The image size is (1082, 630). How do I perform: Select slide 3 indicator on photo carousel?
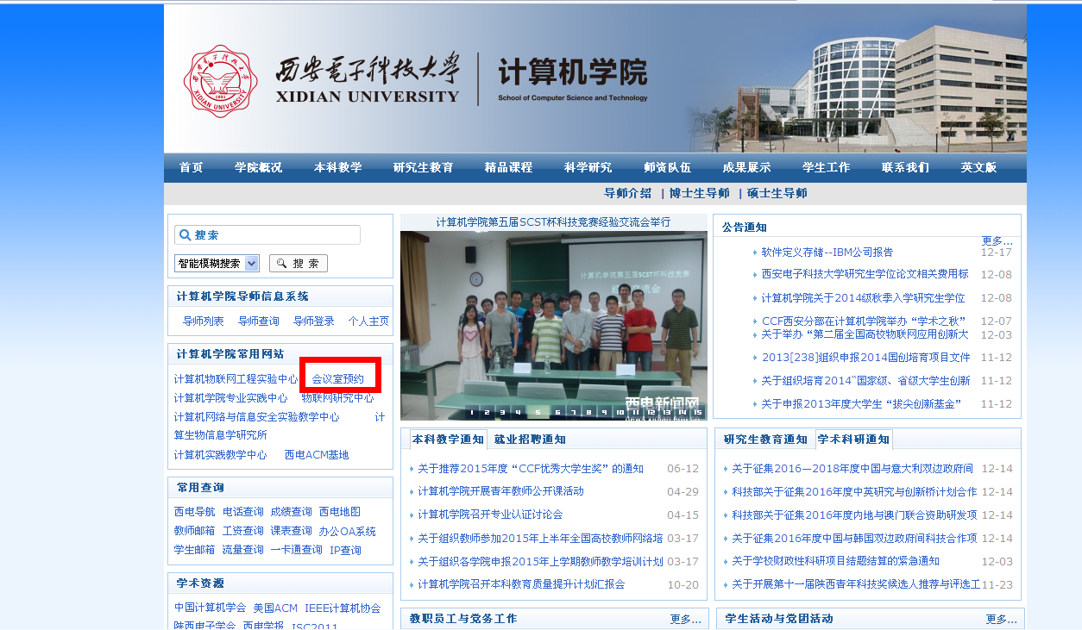(x=503, y=412)
